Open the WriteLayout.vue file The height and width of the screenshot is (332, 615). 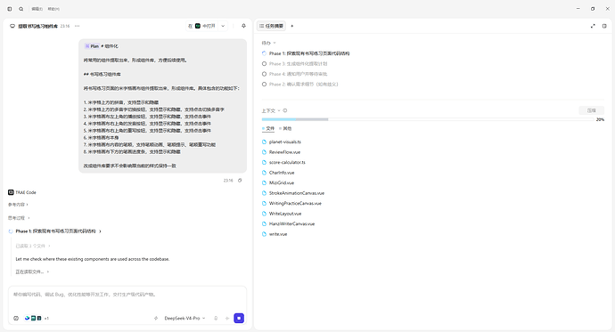(x=285, y=214)
